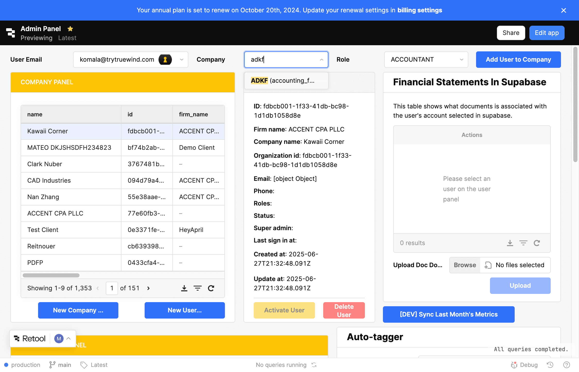Screen dimensions: 579x372
Task: Download the Financial Statements results
Action: tap(510, 243)
